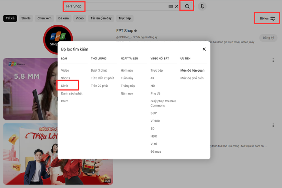Open the 5.8 MM video thumbnail
This screenshot has width=282, height=188.
[x=30, y=89]
